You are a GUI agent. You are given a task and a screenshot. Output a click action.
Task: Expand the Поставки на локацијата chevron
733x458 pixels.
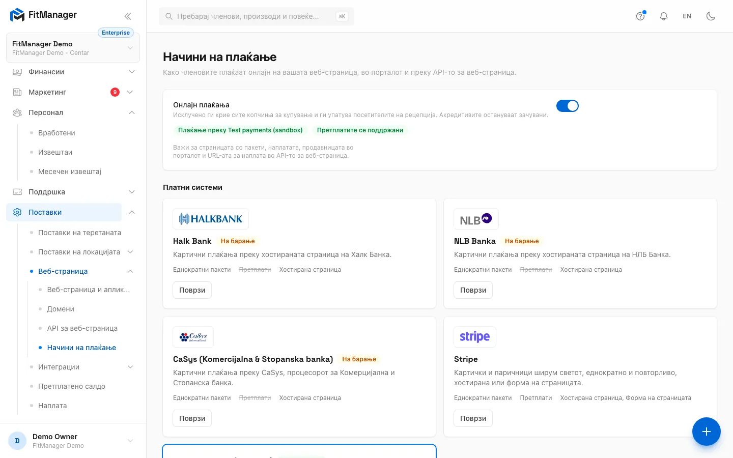pos(130,252)
